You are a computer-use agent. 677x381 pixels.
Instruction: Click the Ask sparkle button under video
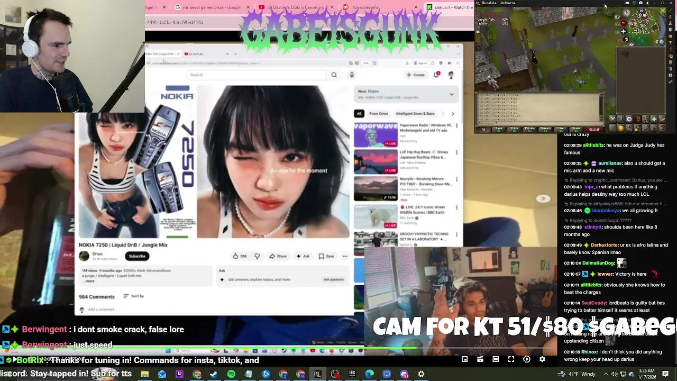(303, 256)
